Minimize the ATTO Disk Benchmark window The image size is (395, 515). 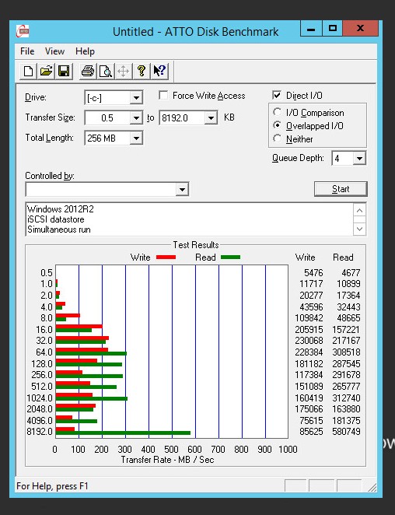tap(310, 29)
